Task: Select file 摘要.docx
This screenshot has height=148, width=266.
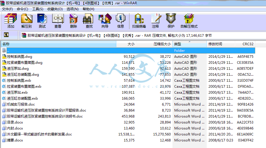Action: point(15,140)
